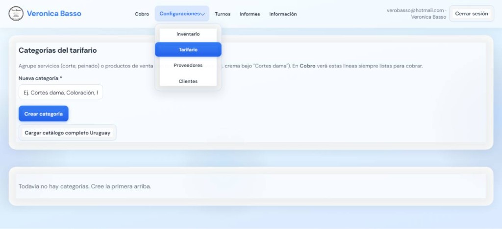Click the empty categories message panel
This screenshot has width=502, height=229.
tap(251, 186)
